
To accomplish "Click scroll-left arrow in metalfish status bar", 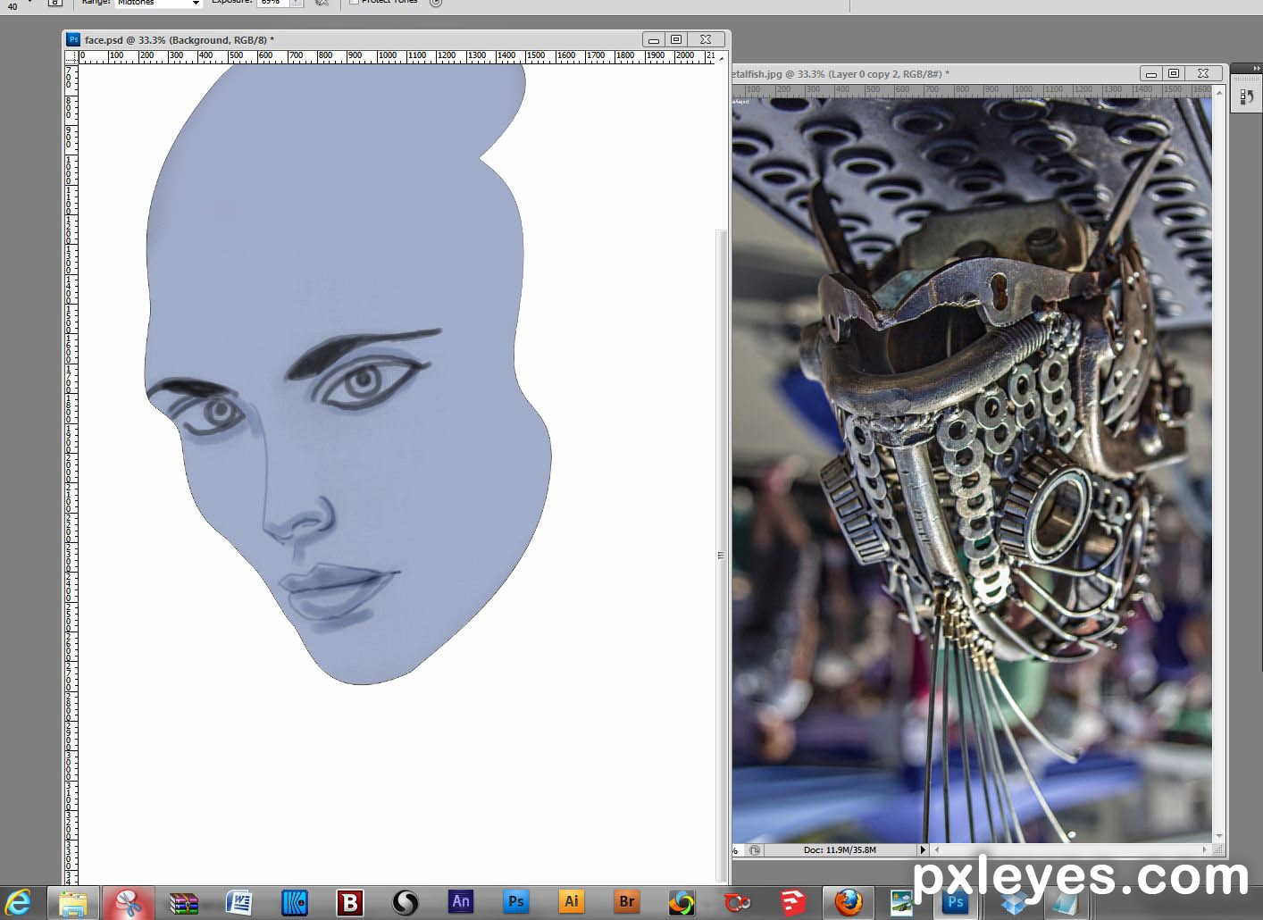I will [936, 849].
